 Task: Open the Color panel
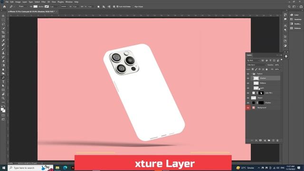pyautogui.click(x=294, y=15)
